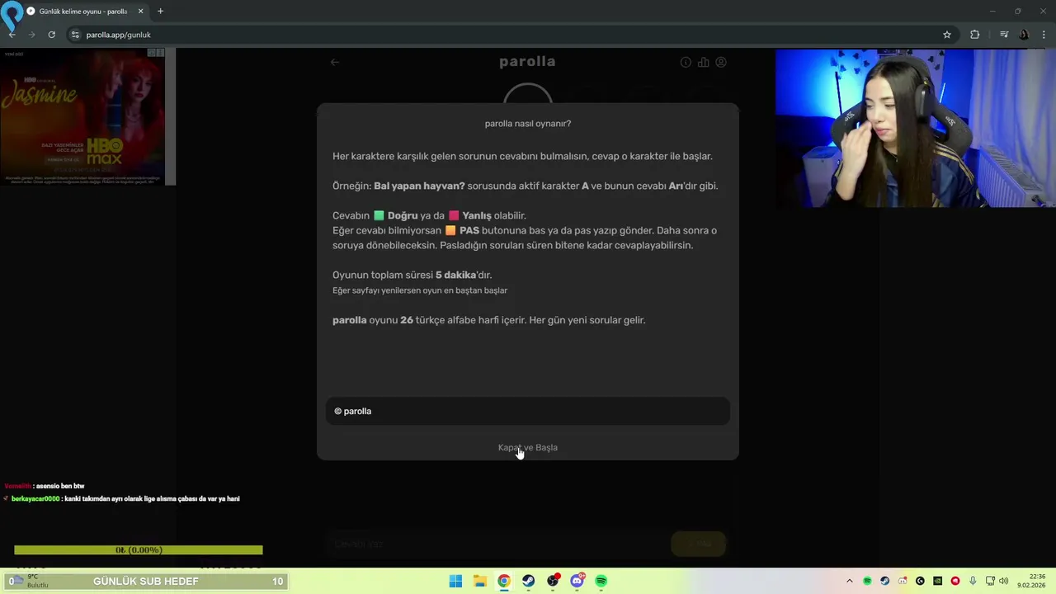Reload the page with the refresh icon
1056x594 pixels.
pos(51,35)
